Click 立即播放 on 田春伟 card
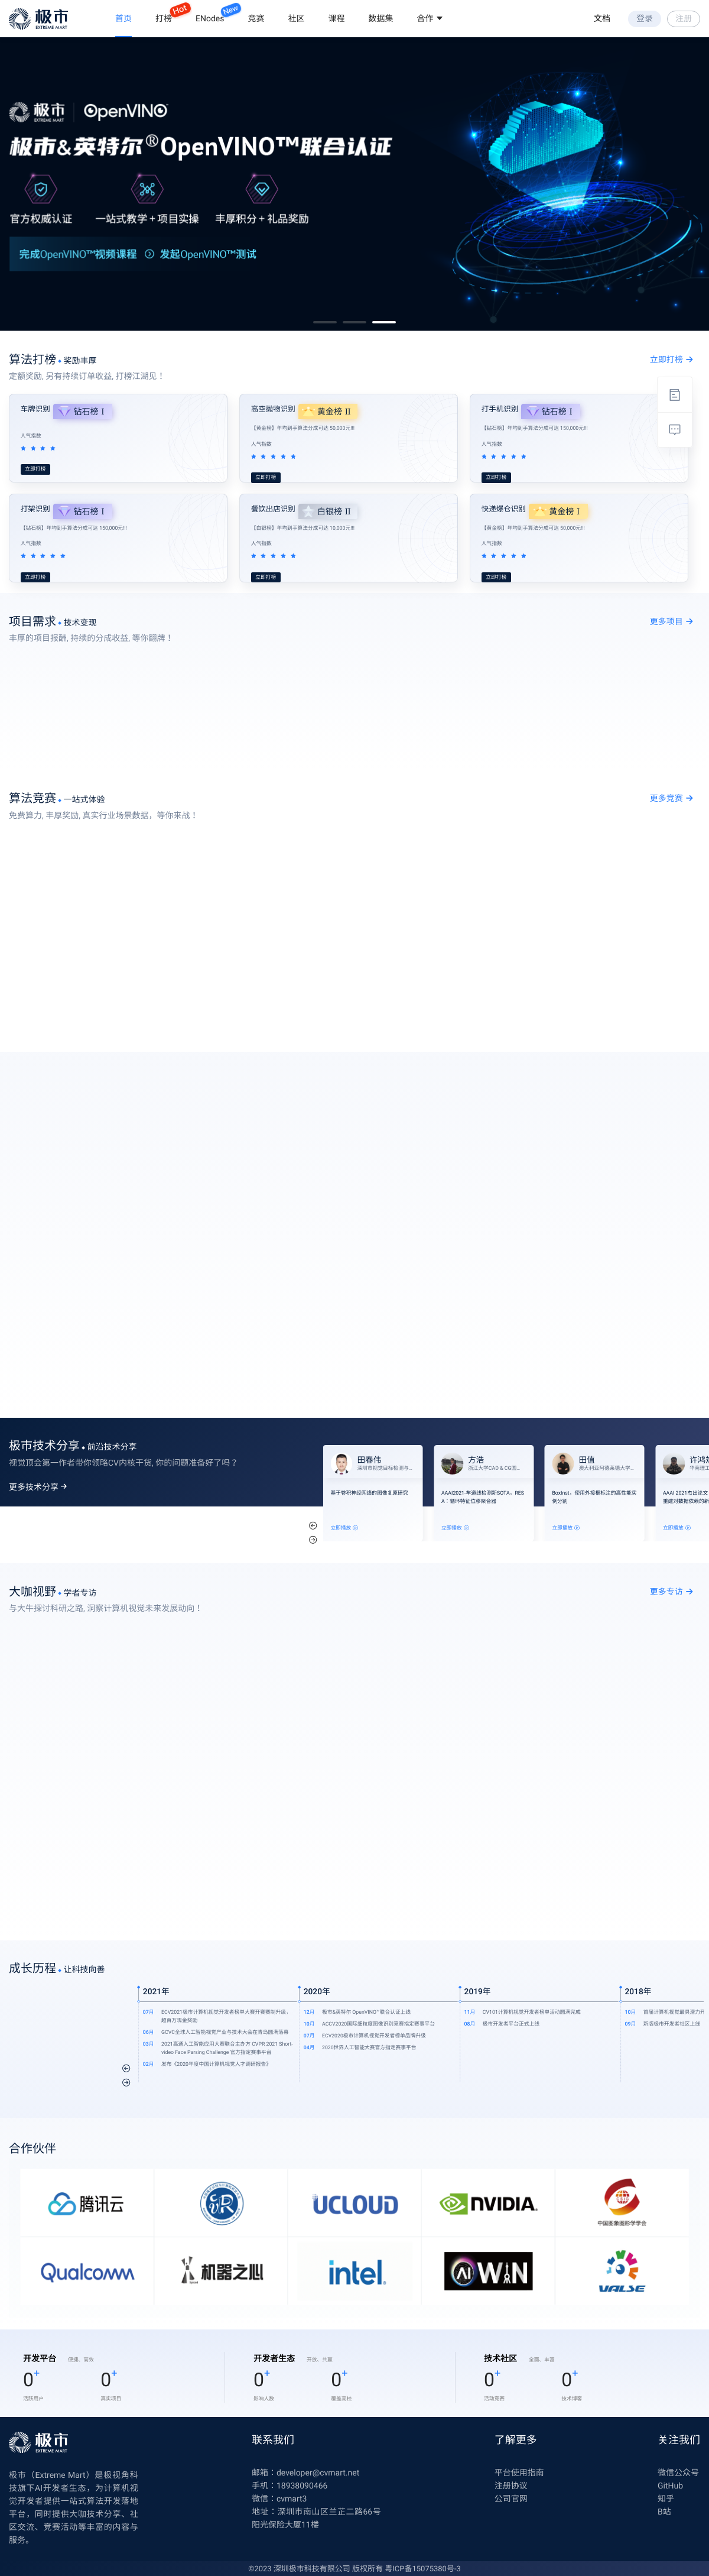Viewport: 709px width, 2576px height. 344,1528
